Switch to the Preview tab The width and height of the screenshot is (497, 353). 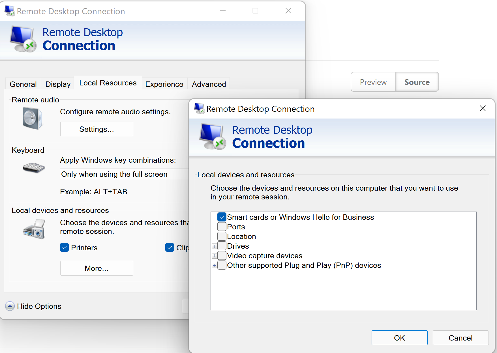[x=373, y=82]
